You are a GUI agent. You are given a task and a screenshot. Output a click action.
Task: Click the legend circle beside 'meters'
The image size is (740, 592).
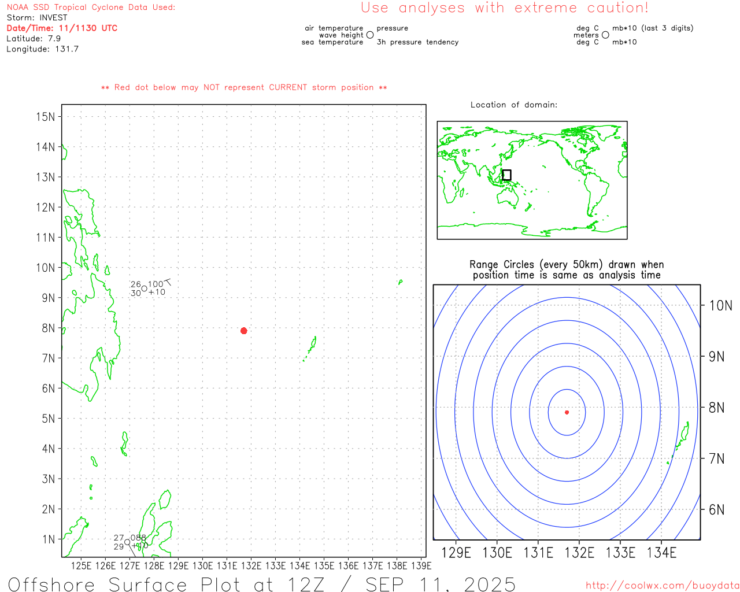[605, 35]
